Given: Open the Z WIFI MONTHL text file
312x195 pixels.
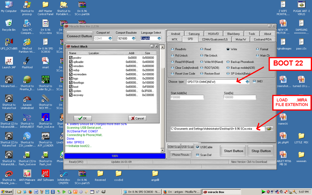Looking at the screenshot, I should coord(283,9).
